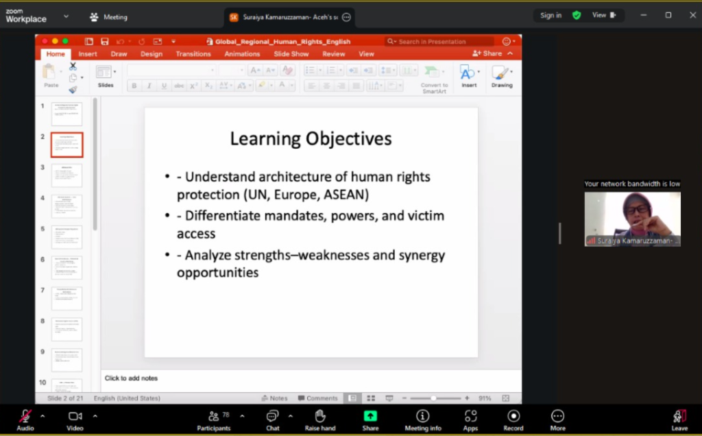This screenshot has width=702, height=436.
Task: Click zoom in plus icon
Action: [x=467, y=398]
